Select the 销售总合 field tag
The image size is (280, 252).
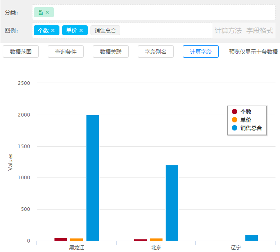(x=105, y=30)
